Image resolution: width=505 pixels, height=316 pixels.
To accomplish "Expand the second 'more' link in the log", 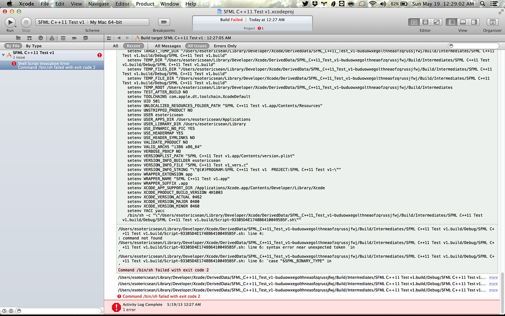I will pyautogui.click(x=493, y=284).
